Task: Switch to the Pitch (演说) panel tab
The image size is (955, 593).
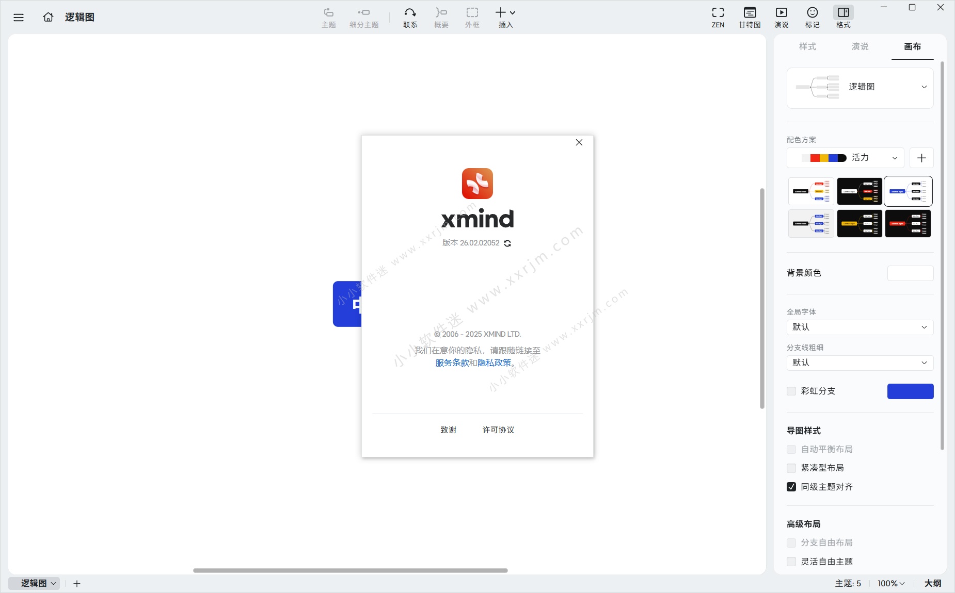Action: pyautogui.click(x=860, y=46)
